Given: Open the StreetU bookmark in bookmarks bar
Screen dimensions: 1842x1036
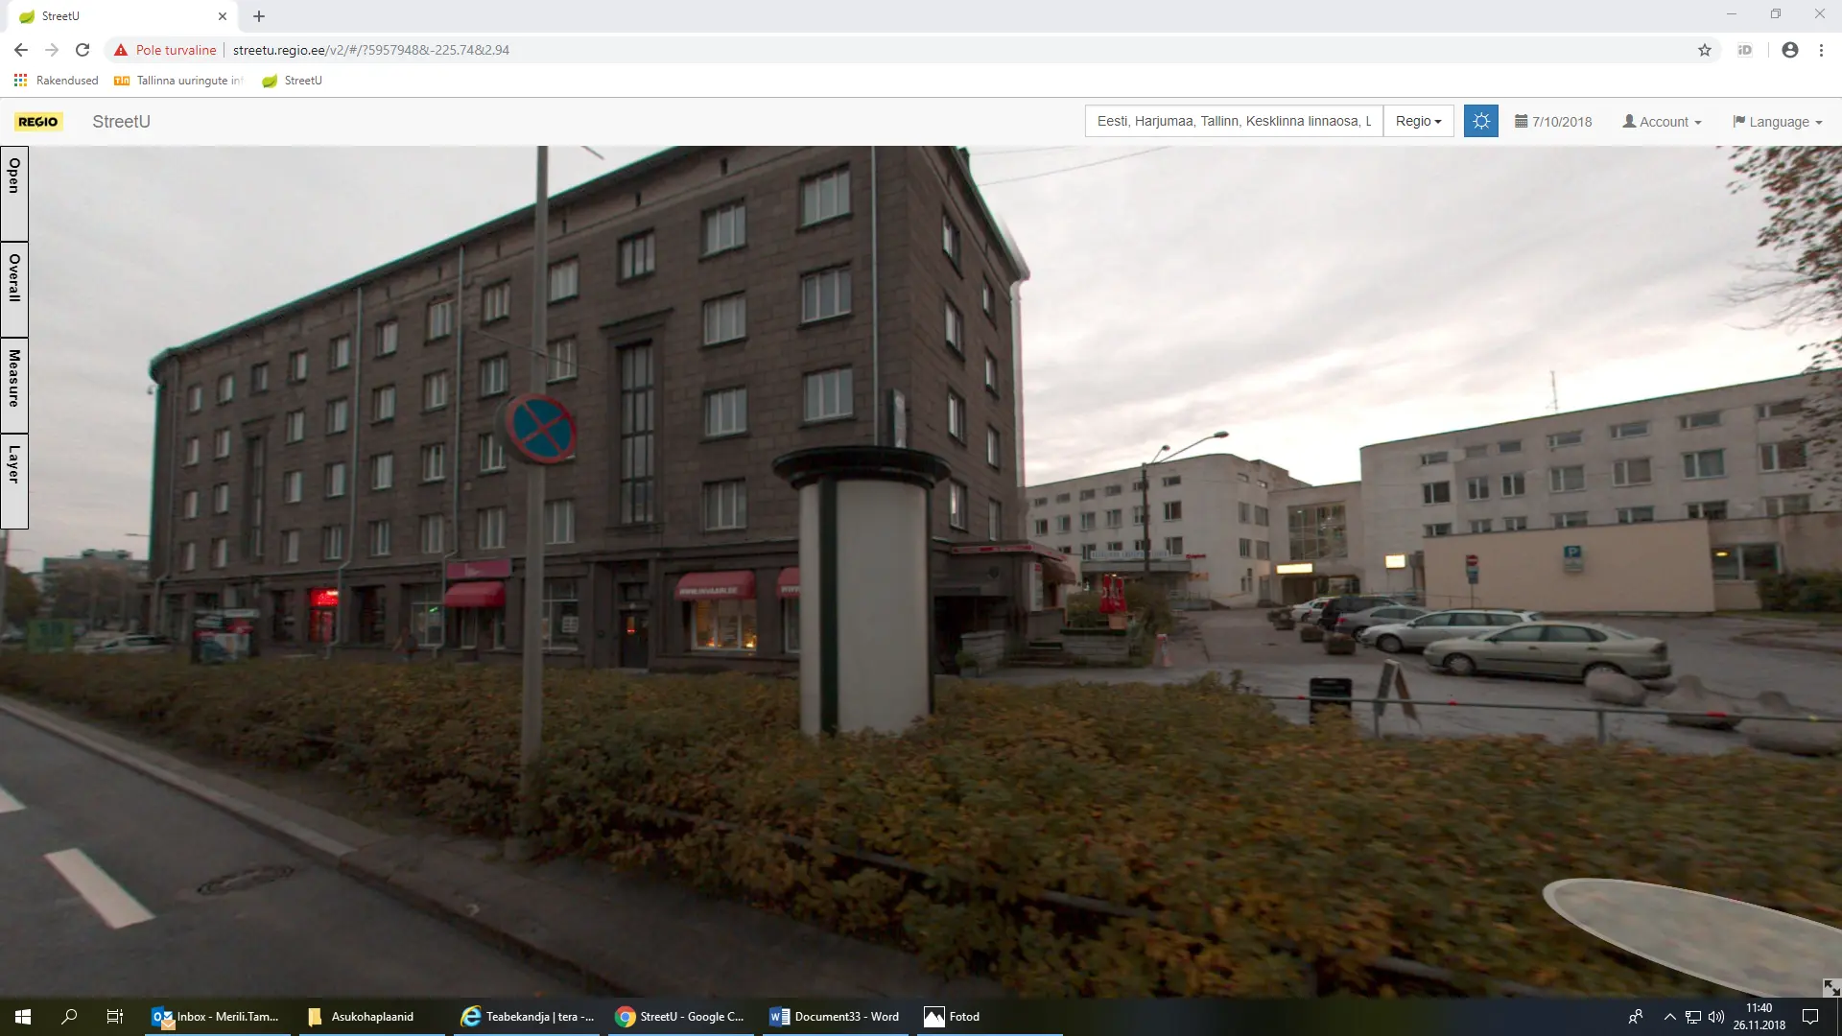Looking at the screenshot, I should tap(293, 81).
